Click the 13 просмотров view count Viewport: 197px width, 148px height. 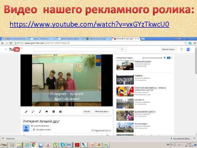coord(101,130)
